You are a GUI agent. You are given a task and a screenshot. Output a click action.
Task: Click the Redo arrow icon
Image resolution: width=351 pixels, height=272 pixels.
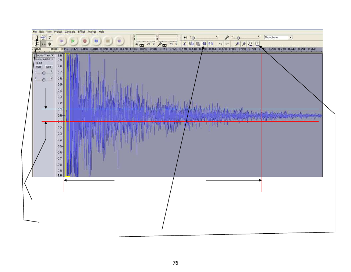227,44
